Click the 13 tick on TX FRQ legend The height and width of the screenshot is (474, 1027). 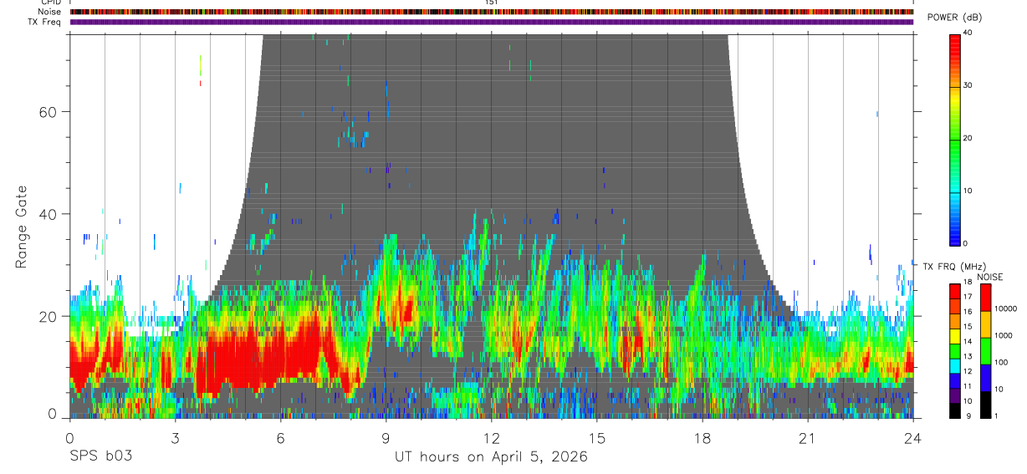click(968, 356)
